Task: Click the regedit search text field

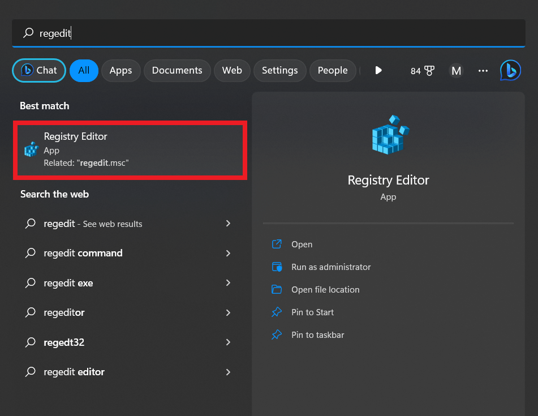Action: [269, 33]
